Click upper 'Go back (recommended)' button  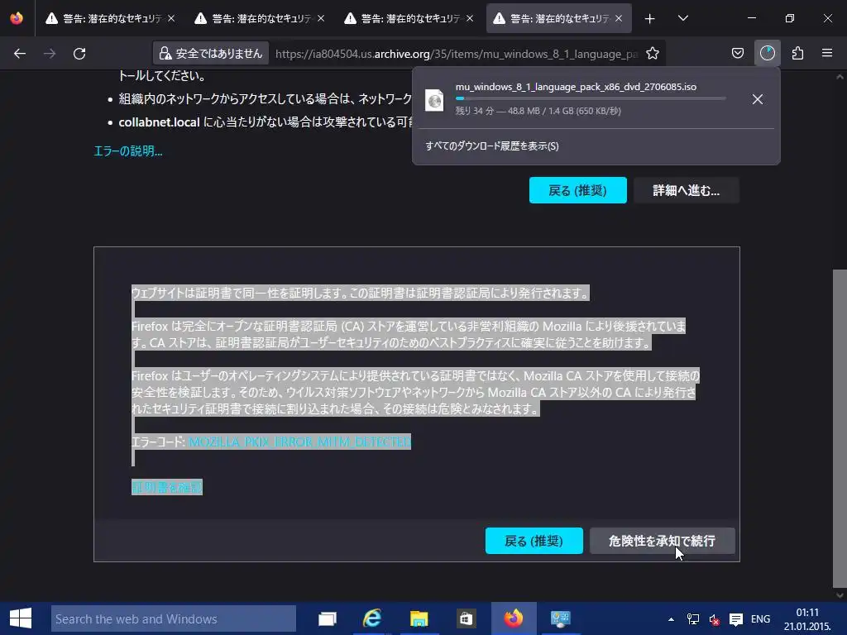click(x=578, y=190)
